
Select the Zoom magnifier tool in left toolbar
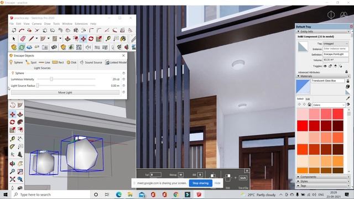point(12,171)
